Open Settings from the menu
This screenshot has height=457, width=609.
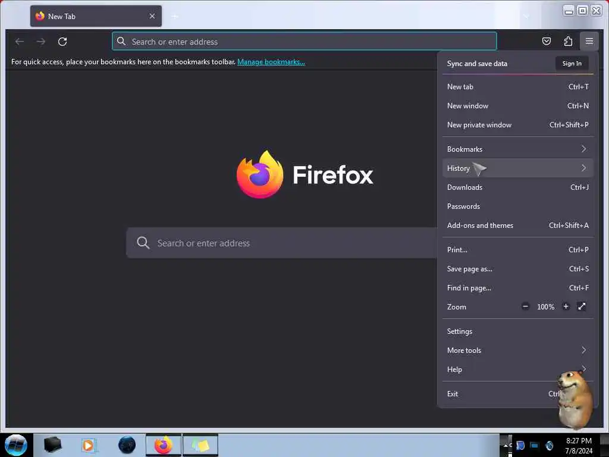coord(518,331)
